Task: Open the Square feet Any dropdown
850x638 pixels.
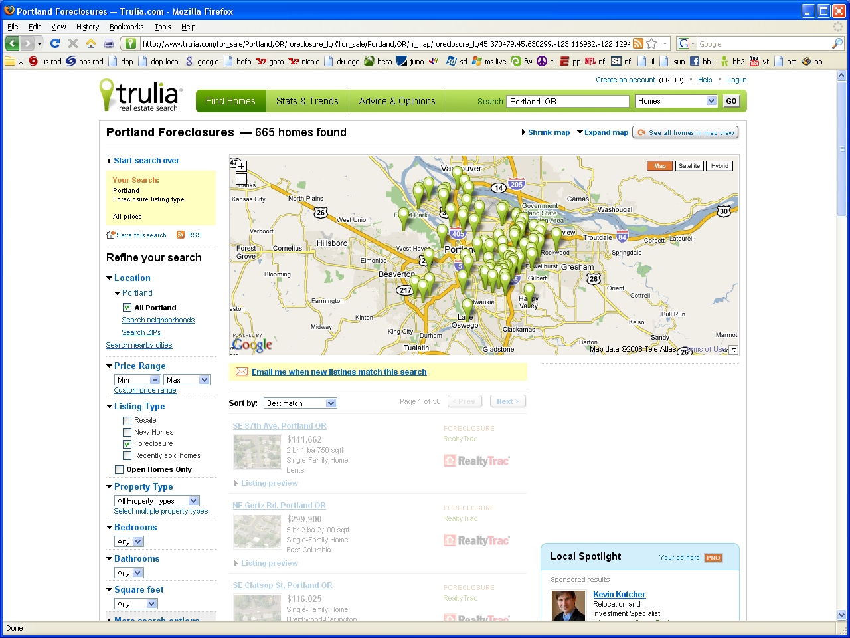Action: 136,604
